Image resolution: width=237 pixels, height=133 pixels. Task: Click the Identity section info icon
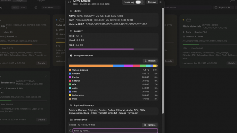pos(71,11)
